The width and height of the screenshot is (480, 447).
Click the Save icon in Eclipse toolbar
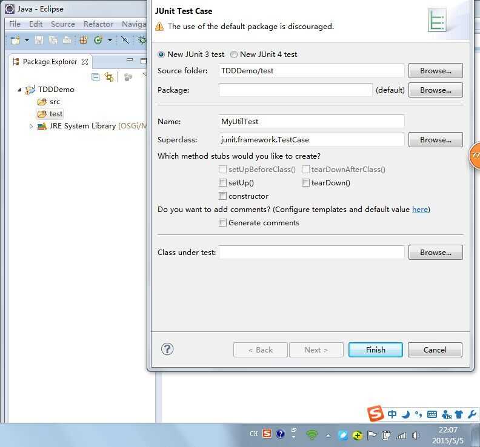pyautogui.click(x=39, y=40)
